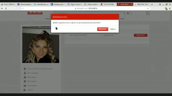The image size is (172, 96).
Task: Click the bookmark star icon
Action: [x=148, y=8]
